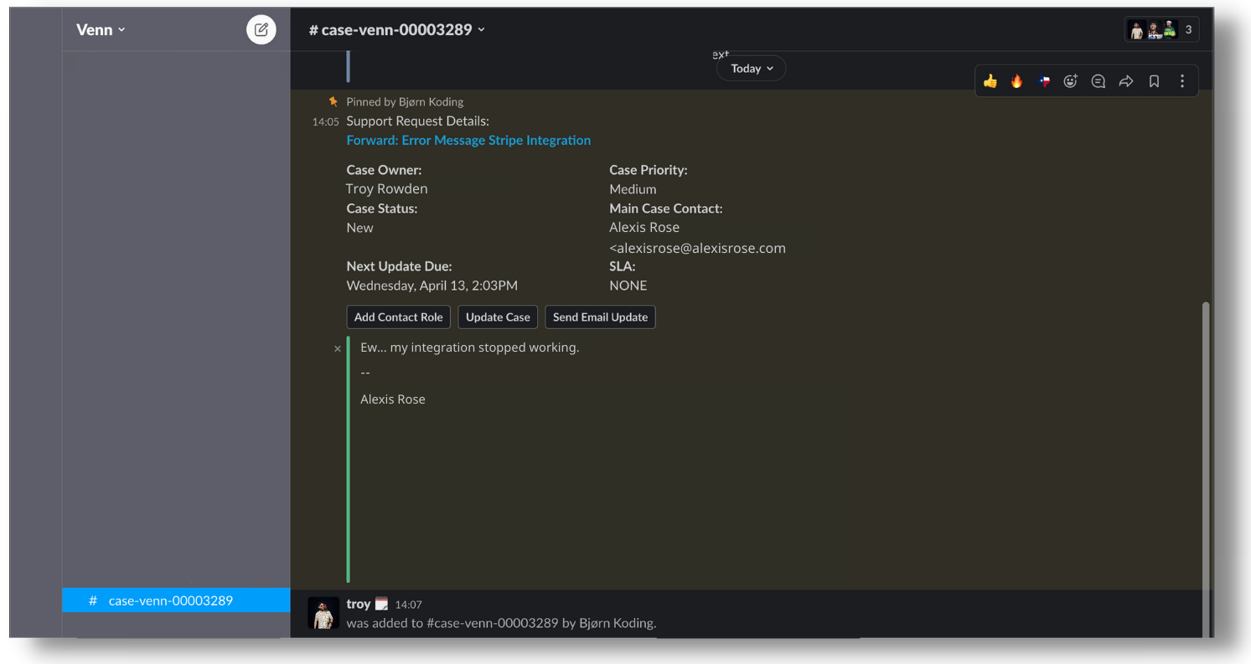Image resolution: width=1251 pixels, height=664 pixels.
Task: Open more message actions menu
Action: [1181, 81]
